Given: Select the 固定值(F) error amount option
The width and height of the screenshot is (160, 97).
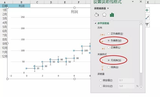Looking at the screenshot, I should 101,80.
